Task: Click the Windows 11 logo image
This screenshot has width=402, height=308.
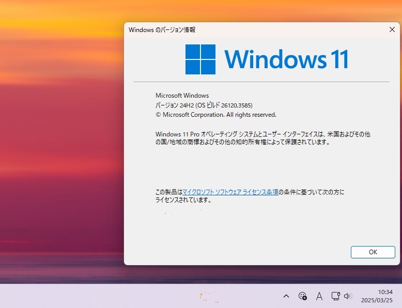Action: click(267, 59)
